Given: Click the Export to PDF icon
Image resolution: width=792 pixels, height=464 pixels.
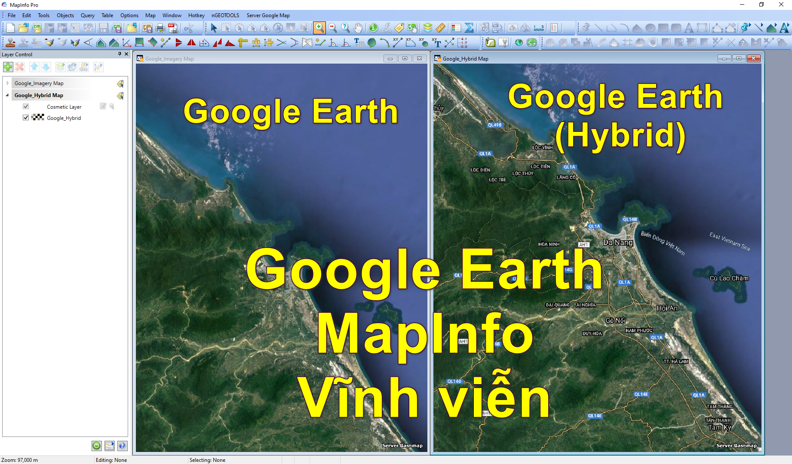Looking at the screenshot, I should [x=173, y=28].
